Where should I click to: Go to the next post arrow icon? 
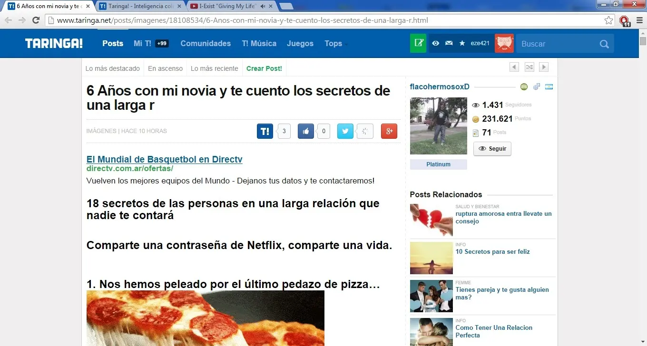[x=544, y=67]
